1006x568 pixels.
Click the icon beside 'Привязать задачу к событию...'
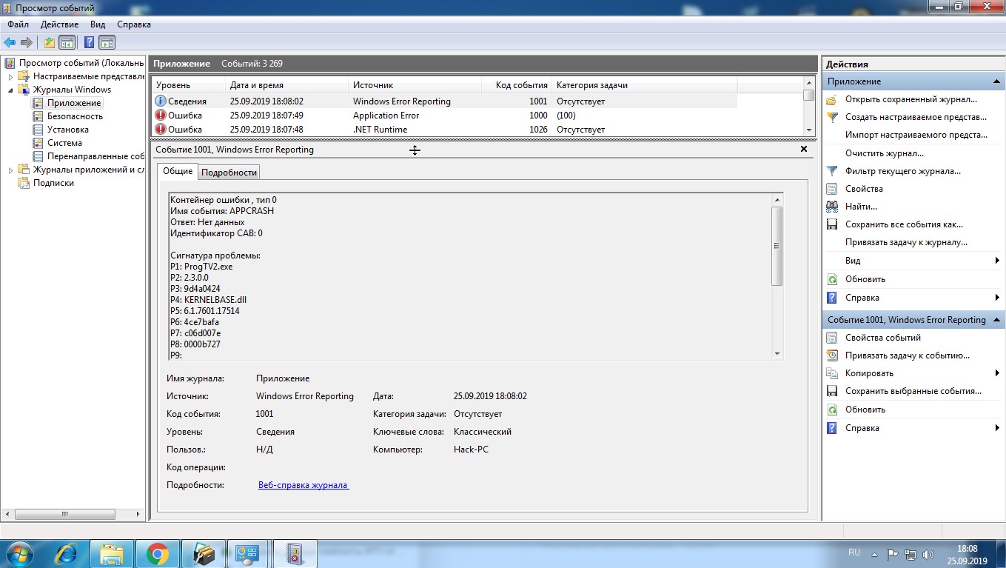point(832,355)
